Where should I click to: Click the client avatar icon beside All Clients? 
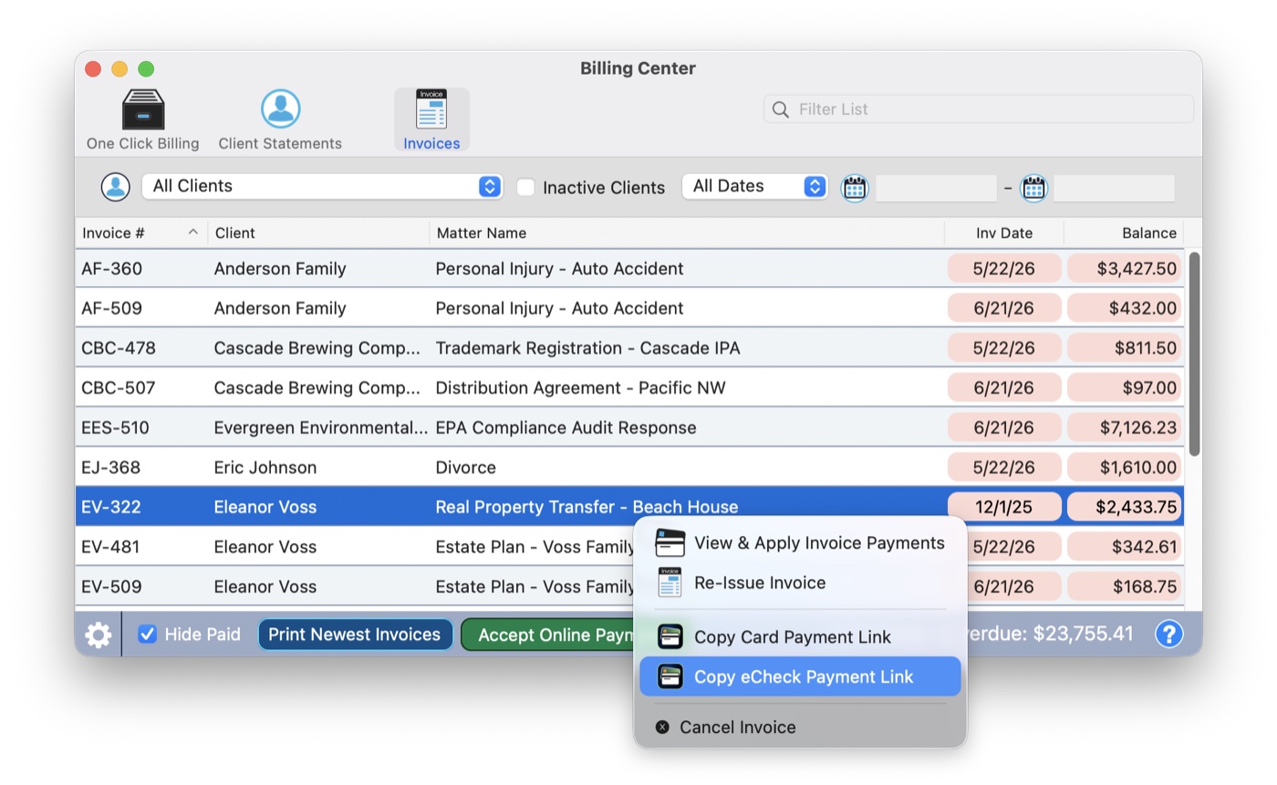click(115, 187)
